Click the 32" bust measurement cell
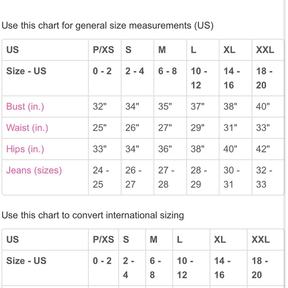This screenshot has height=288, width=288. click(x=105, y=106)
